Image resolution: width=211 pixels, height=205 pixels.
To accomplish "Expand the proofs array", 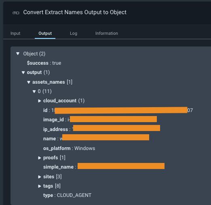I will (x=40, y=158).
